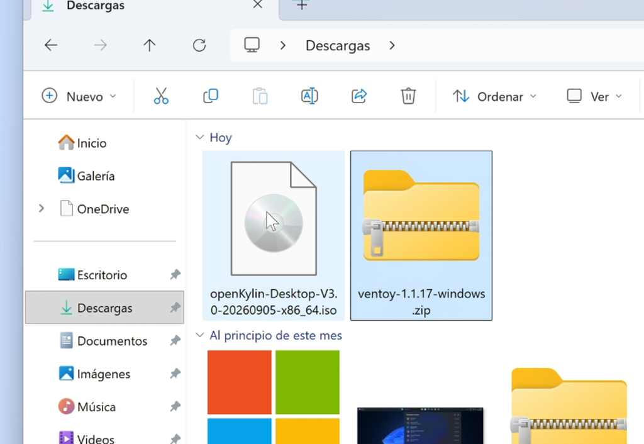The image size is (644, 444).
Task: Expand the chevron after Descargas breadcrumb
Action: click(392, 45)
